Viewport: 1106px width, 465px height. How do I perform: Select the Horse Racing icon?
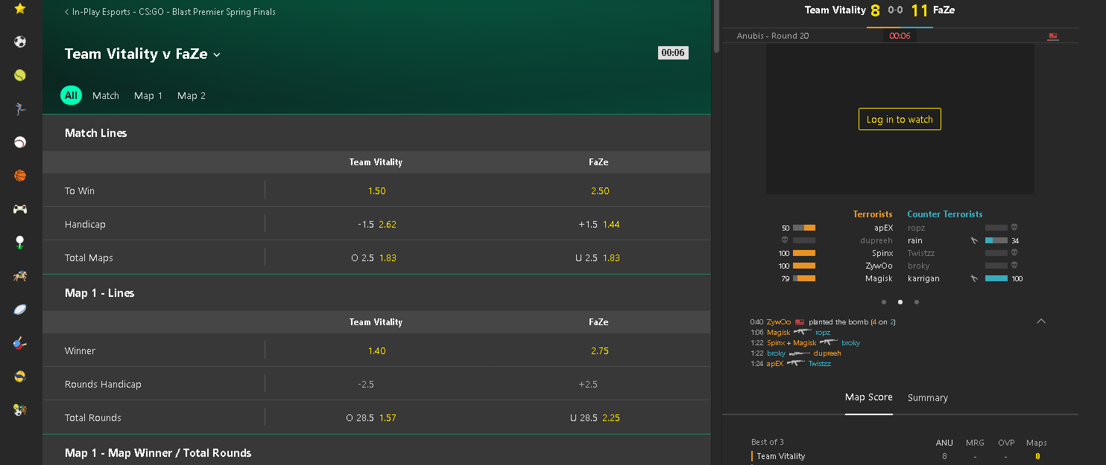20,276
